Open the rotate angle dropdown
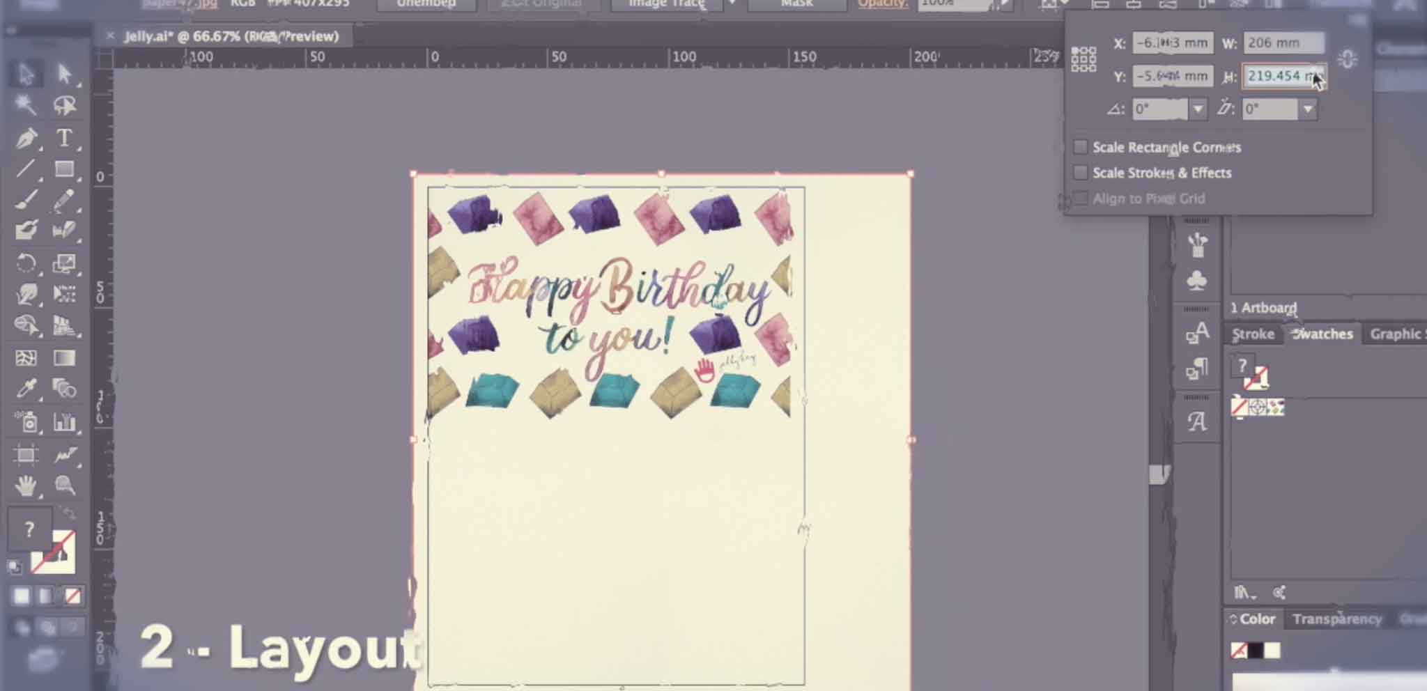The image size is (1427, 691). coord(1198,109)
